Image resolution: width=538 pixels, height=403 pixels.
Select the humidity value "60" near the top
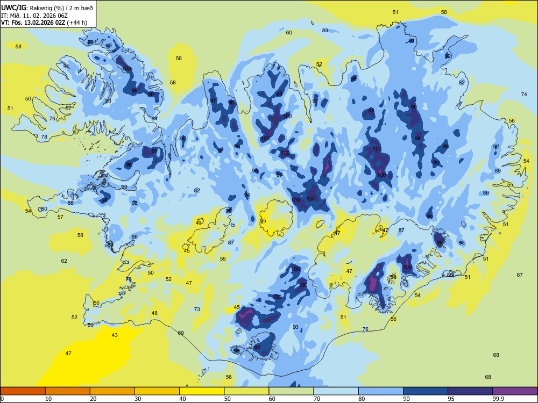[289, 33]
